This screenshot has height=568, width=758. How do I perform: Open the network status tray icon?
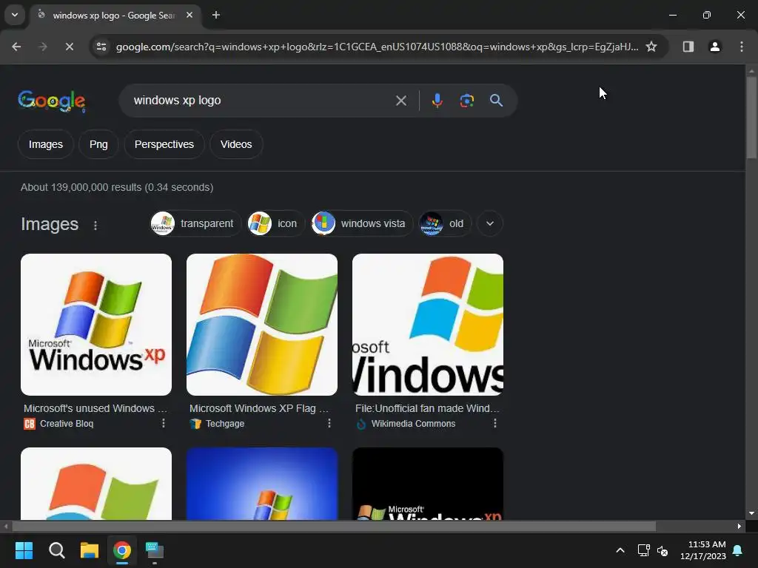[x=643, y=550]
